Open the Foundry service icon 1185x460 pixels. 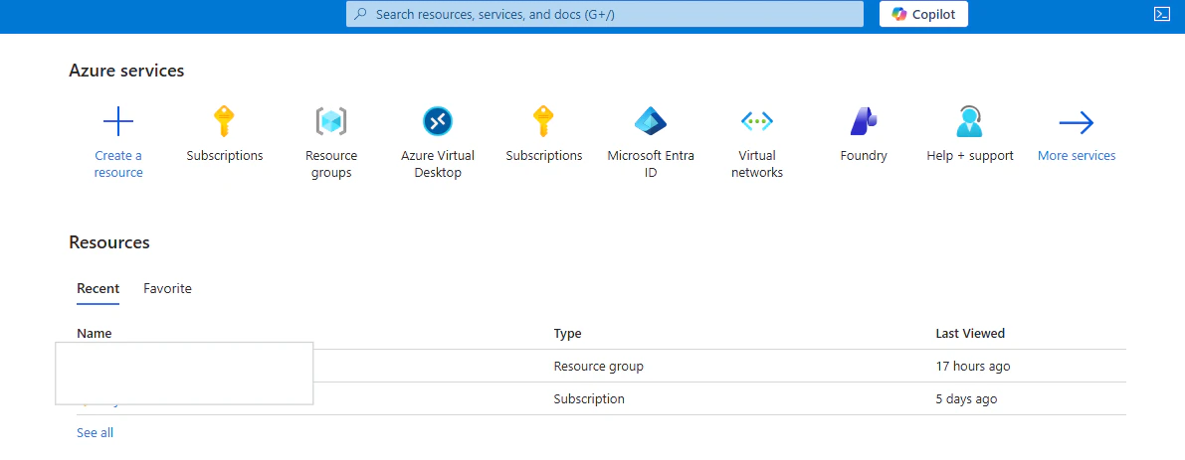click(863, 120)
